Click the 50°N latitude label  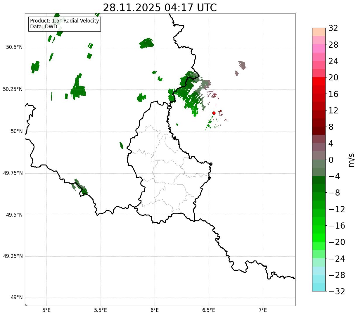(17, 131)
